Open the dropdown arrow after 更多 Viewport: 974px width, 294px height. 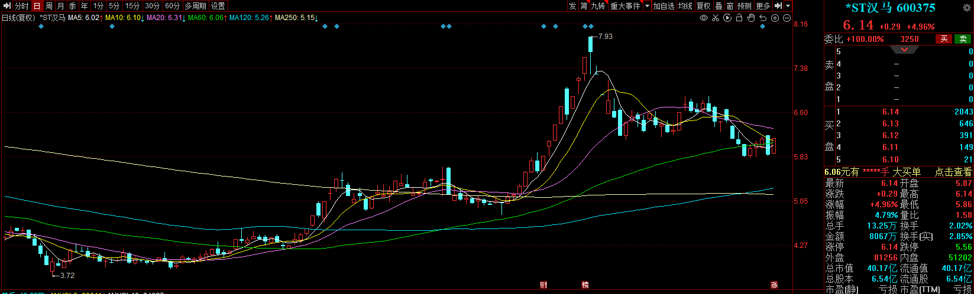click(788, 6)
